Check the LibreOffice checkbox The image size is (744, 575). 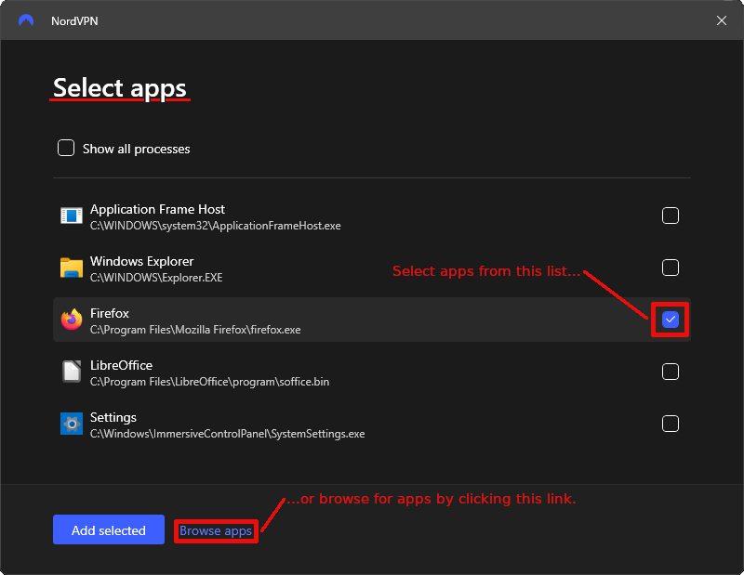click(x=670, y=372)
